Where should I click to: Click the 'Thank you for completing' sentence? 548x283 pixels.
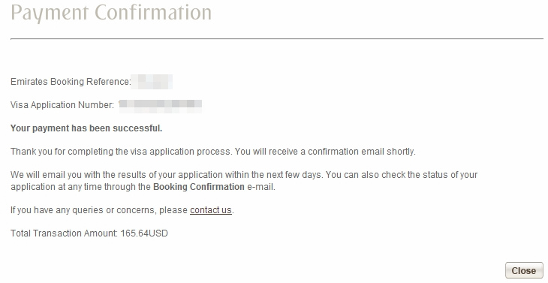(x=122, y=152)
